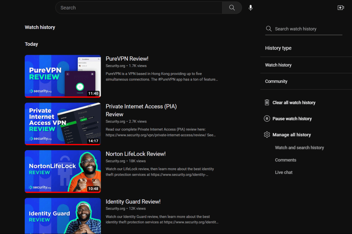Activate voice search via the microphone icon
Viewport: 352px width, 234px height.
click(x=251, y=7)
